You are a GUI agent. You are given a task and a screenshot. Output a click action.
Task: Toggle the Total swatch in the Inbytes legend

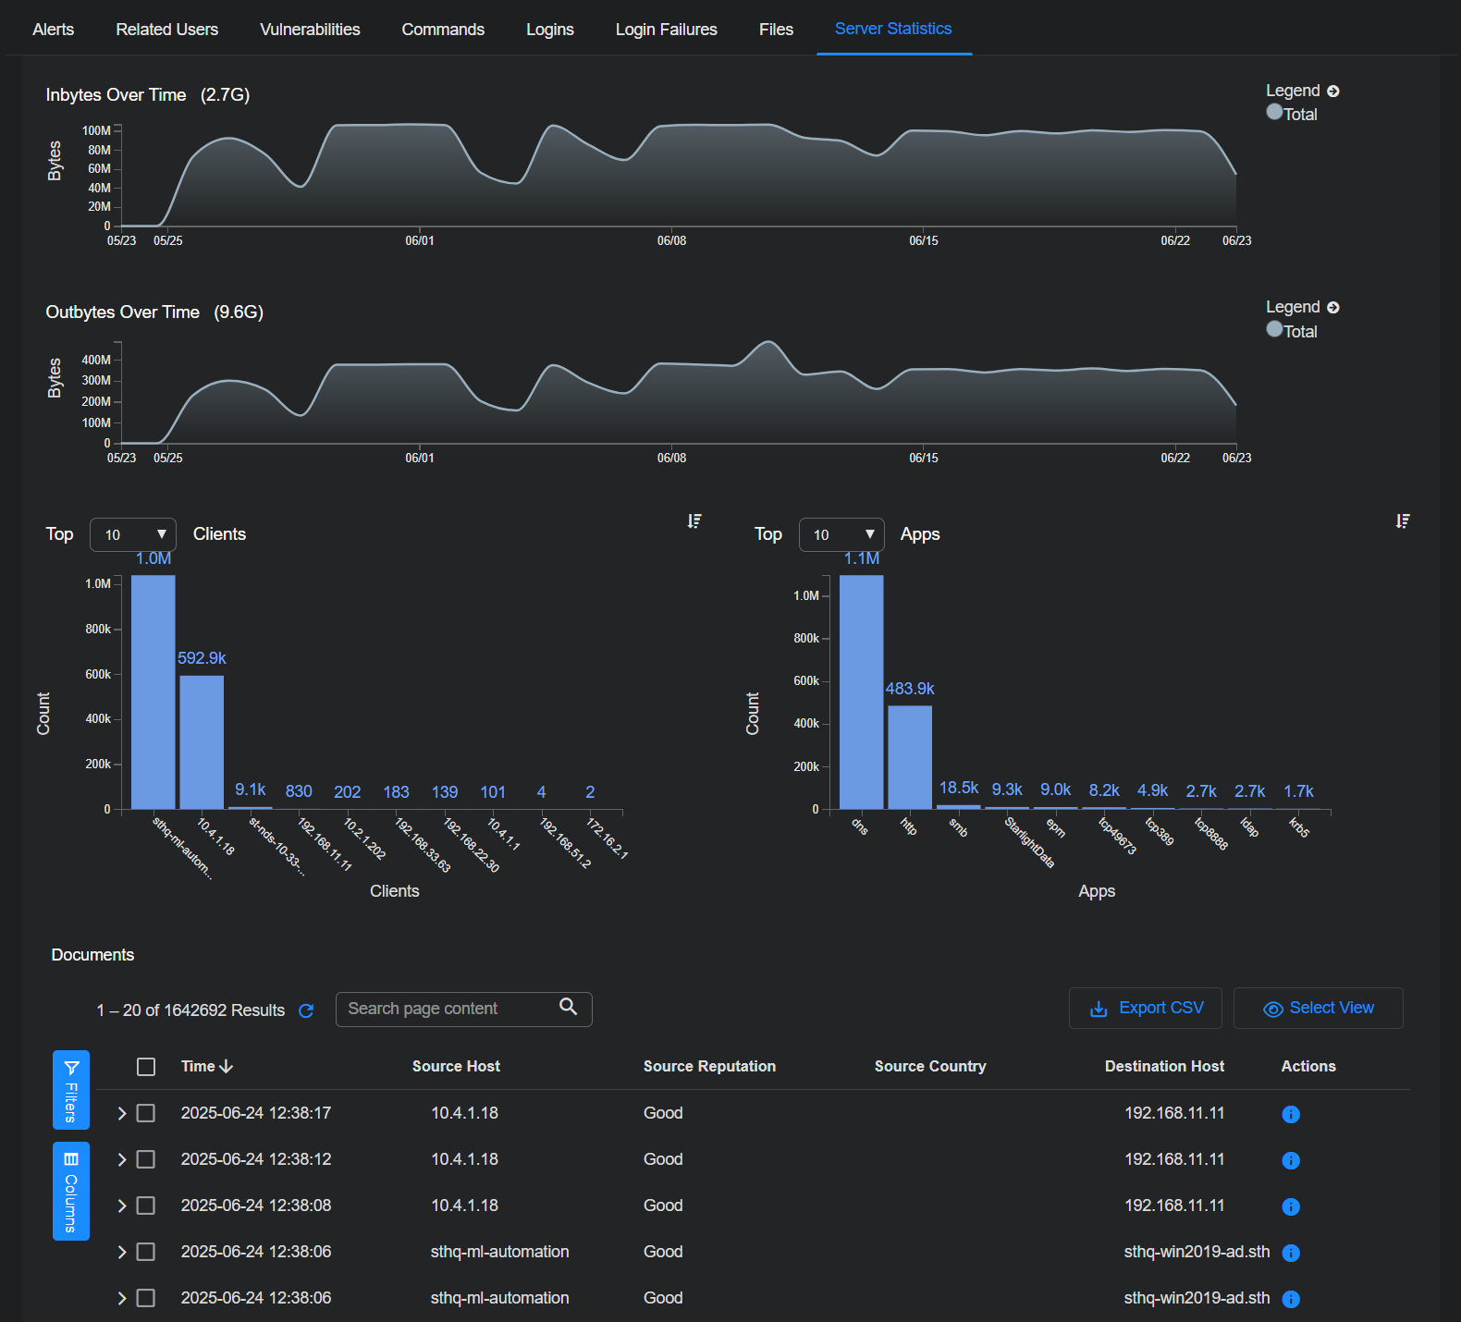[x=1274, y=112]
